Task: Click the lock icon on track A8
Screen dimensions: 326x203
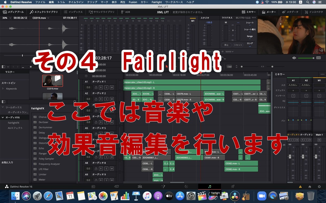Action: pos(96,169)
